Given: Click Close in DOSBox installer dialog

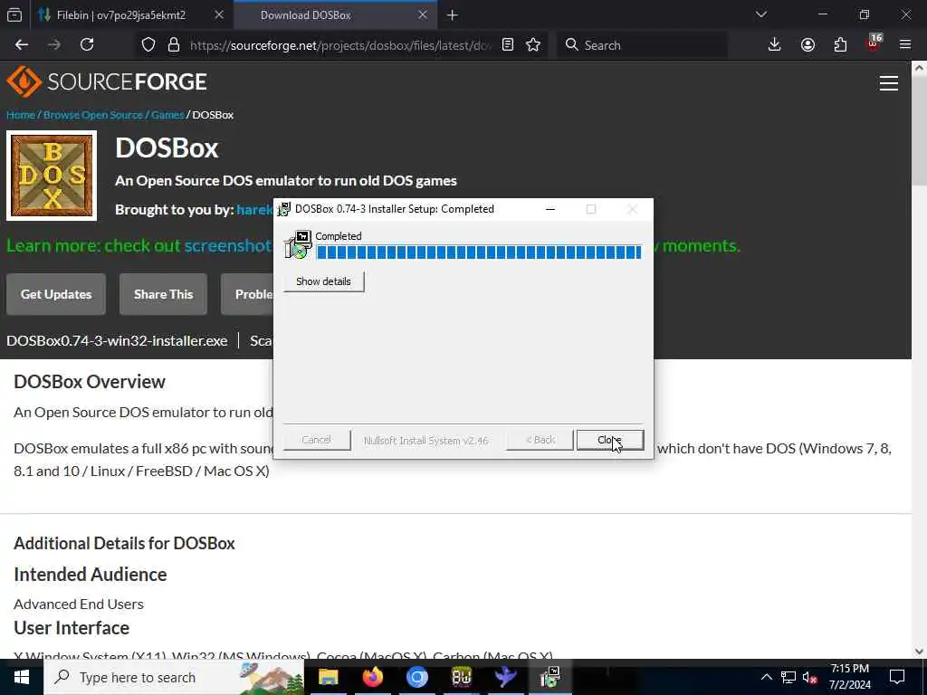Looking at the screenshot, I should [609, 440].
